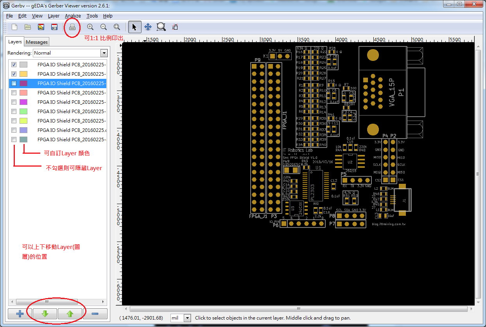Screen dimensions: 486x327
Task: Move the selected layer down
Action: [45, 314]
